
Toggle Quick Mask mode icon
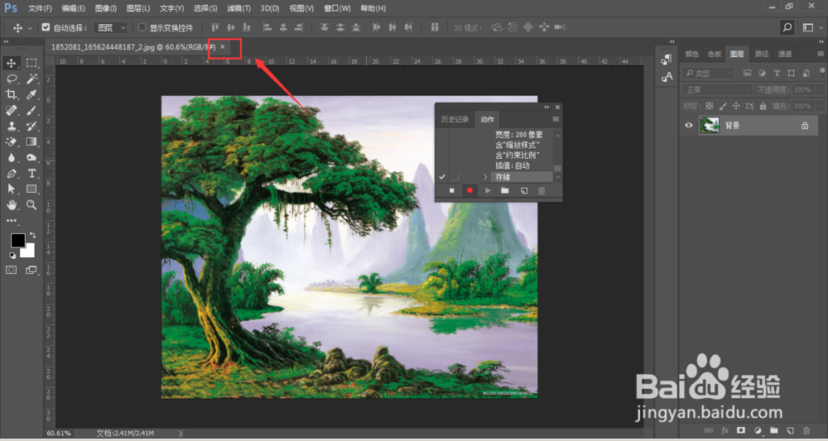coord(11,270)
